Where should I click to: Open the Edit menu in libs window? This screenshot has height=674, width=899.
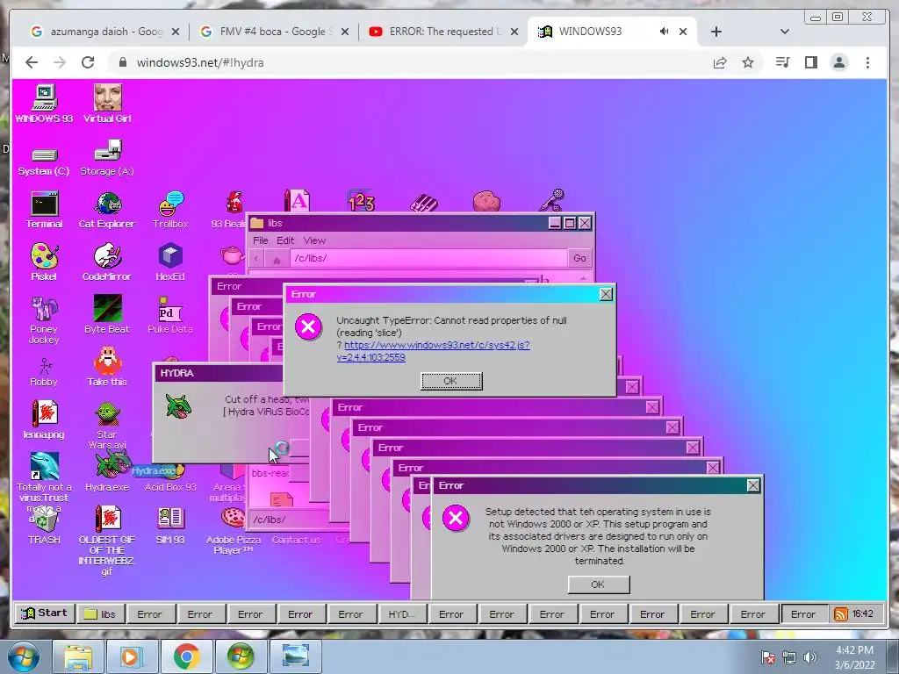(285, 240)
